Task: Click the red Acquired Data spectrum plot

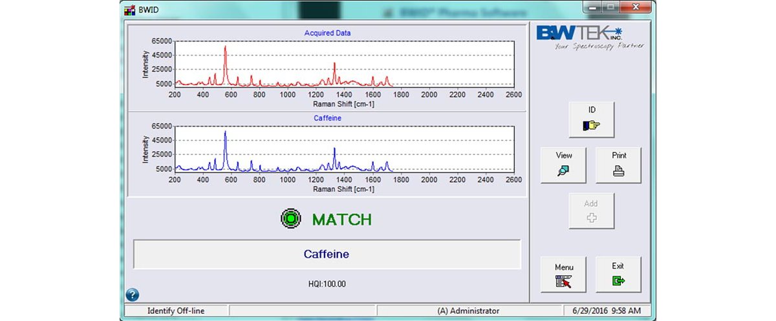Action: coord(344,64)
